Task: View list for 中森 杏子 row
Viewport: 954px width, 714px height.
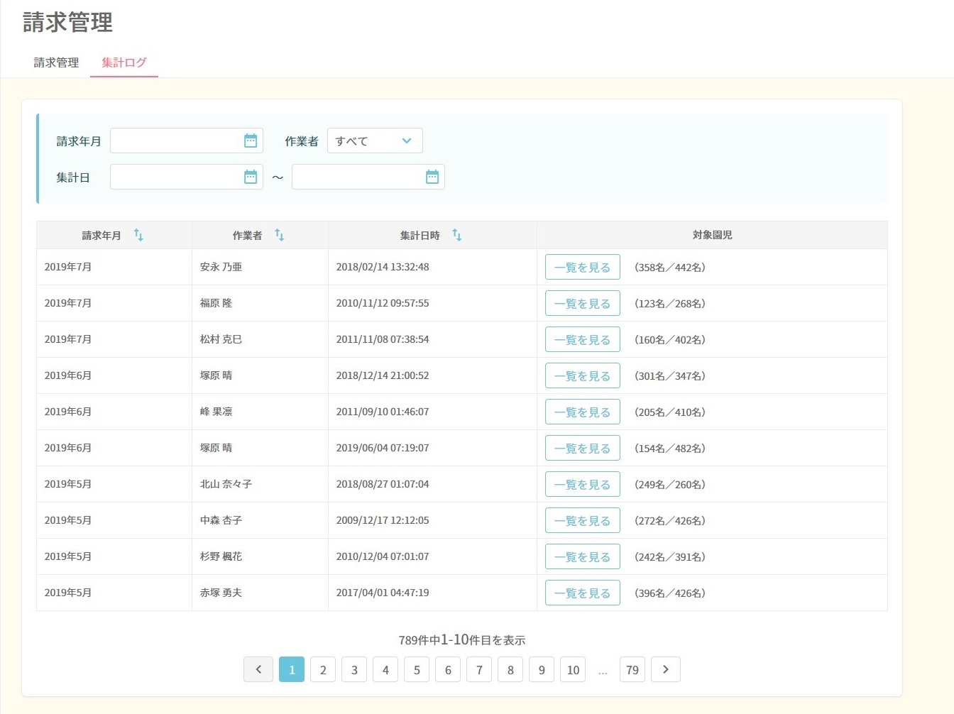Action: pyautogui.click(x=583, y=520)
